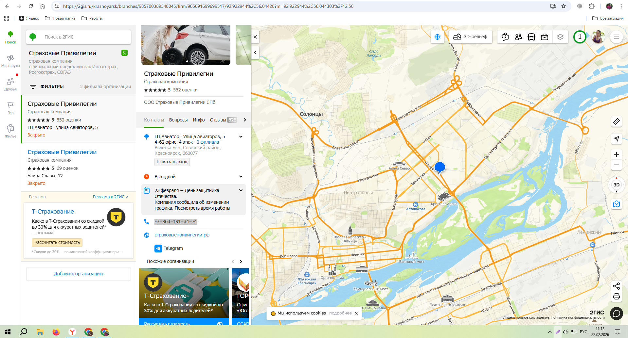
Task: Toggle the friends-on-map layer icon
Action: coord(518,37)
